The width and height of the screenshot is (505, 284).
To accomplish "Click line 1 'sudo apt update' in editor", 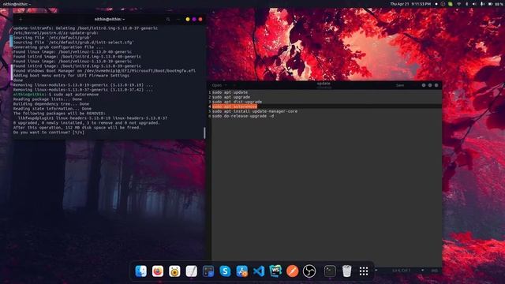I will point(230,92).
